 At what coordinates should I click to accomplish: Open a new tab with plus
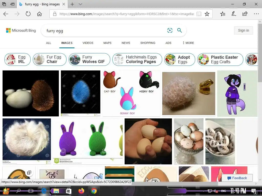click(72, 4)
